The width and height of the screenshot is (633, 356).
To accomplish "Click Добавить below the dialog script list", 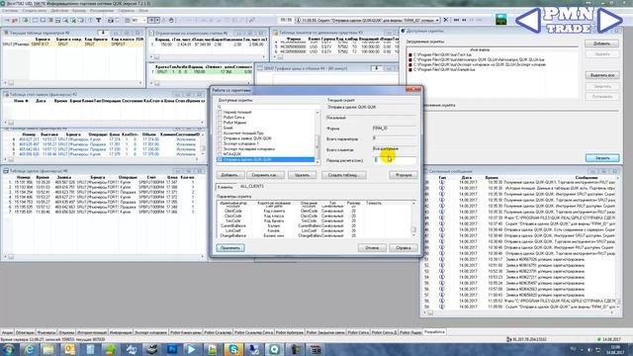I will pos(230,175).
